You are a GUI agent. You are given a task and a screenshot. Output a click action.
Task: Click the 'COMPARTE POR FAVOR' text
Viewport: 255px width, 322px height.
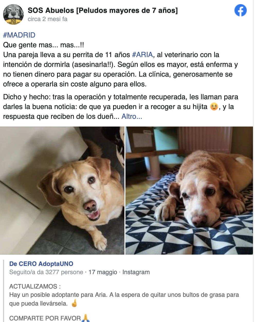[x=45, y=318]
